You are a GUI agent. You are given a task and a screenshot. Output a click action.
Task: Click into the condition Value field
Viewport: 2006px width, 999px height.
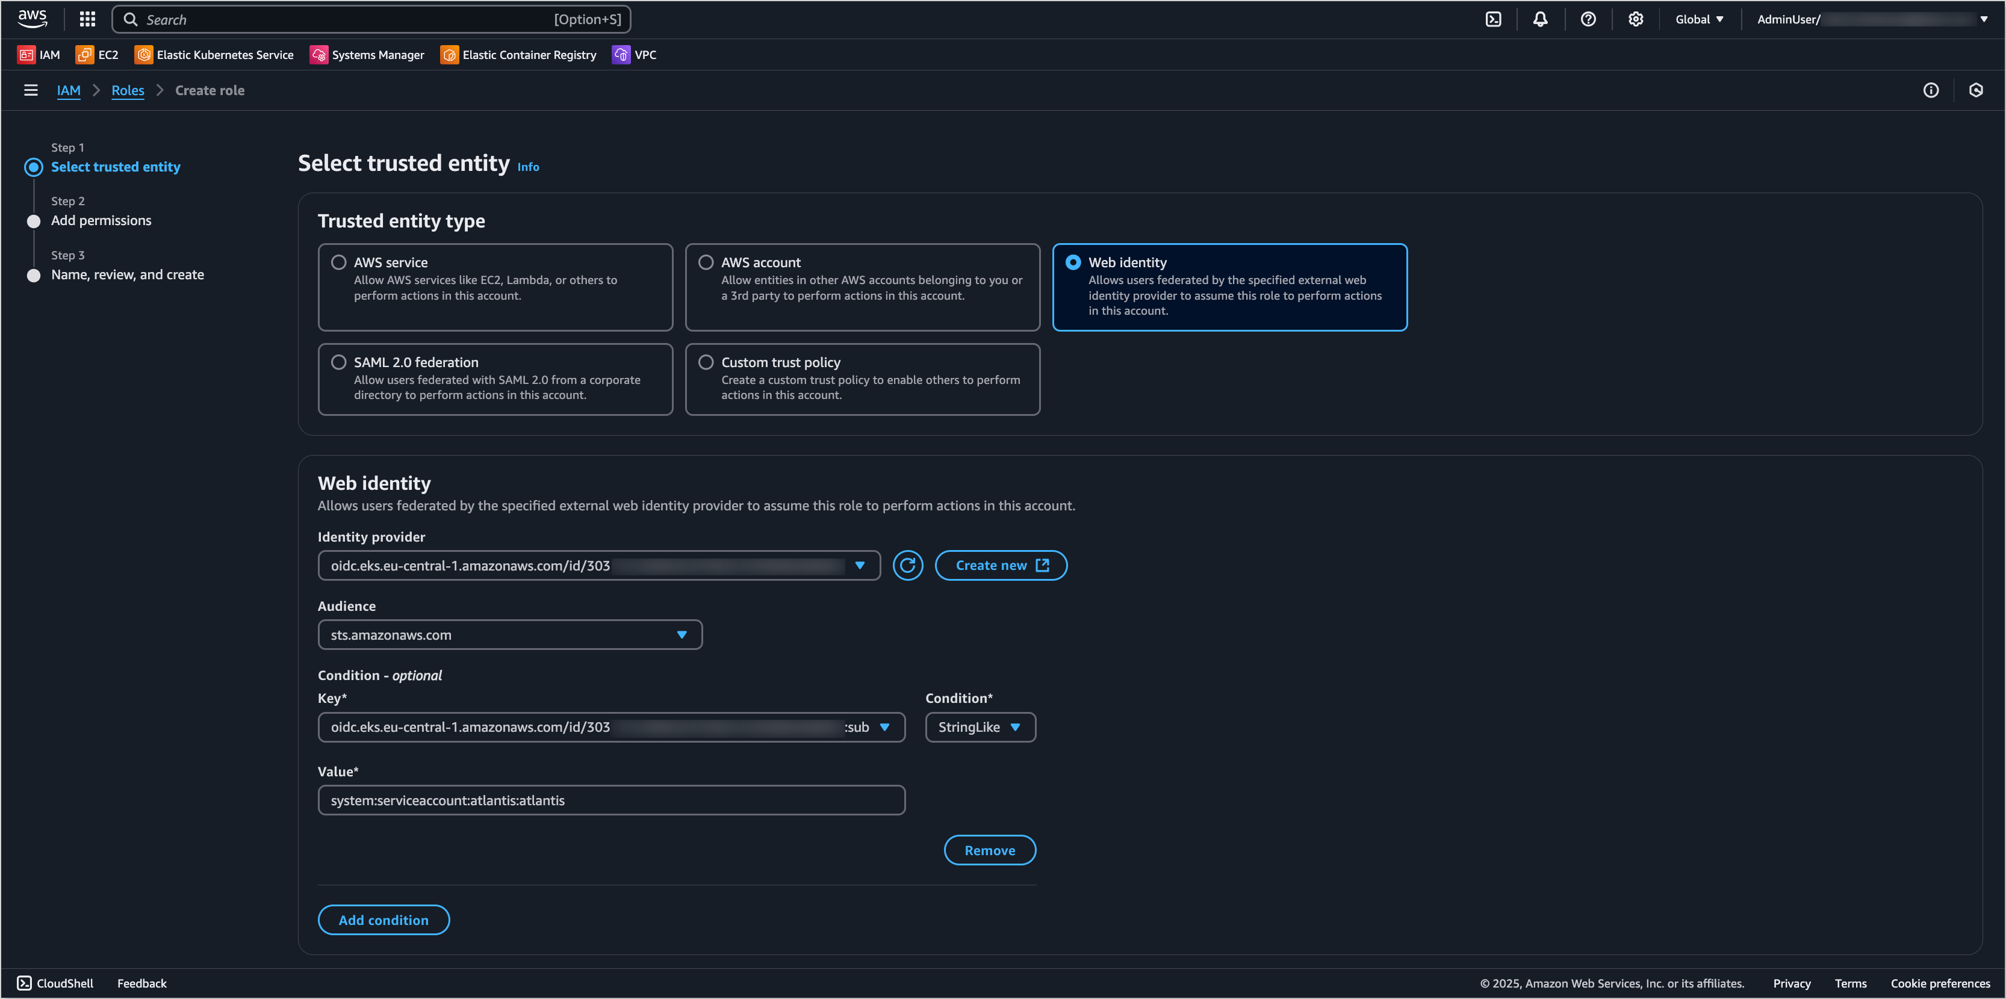point(610,800)
